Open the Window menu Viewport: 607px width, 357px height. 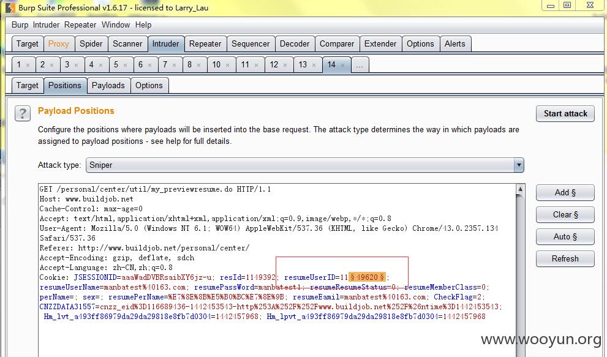point(116,24)
